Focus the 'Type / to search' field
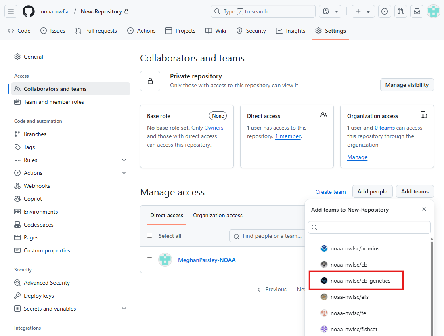Viewport: 444px width, 336px height. coord(263,11)
